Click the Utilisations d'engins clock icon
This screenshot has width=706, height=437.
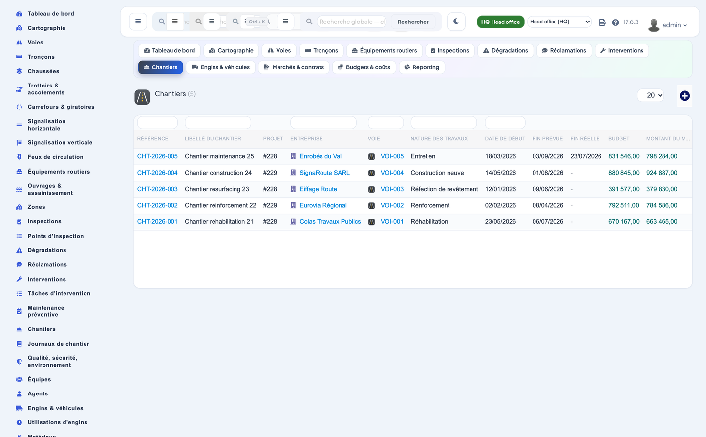tap(19, 422)
